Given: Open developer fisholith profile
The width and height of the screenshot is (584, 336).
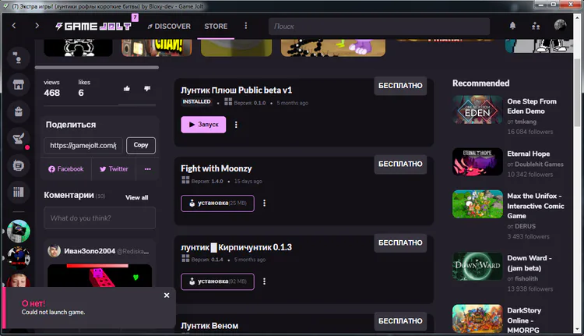Looking at the screenshot, I should pos(526,278).
